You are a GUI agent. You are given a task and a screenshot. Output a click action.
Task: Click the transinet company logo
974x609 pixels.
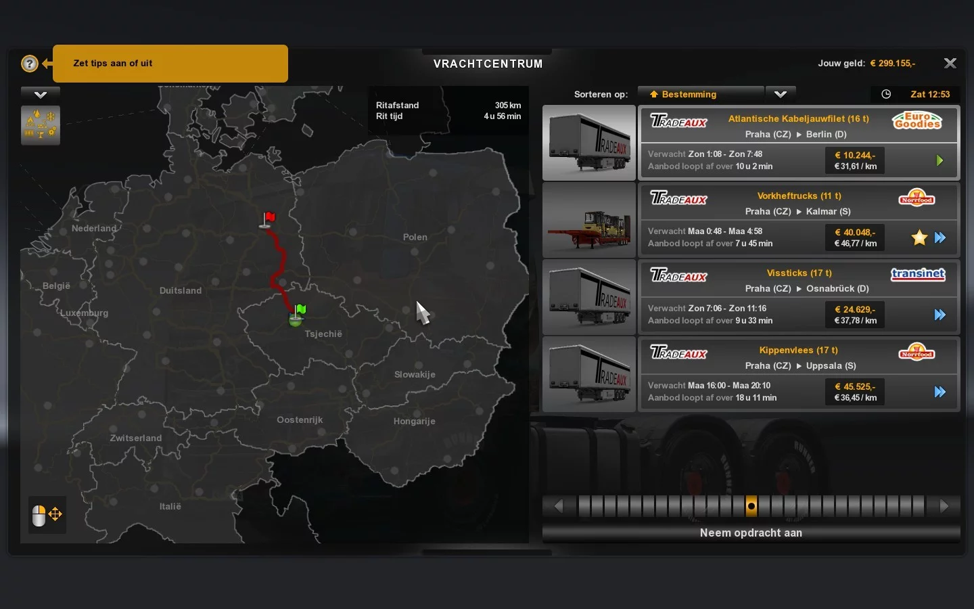pyautogui.click(x=918, y=274)
